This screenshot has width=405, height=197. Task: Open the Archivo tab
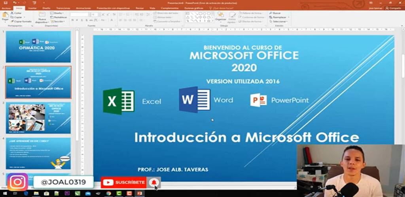(6, 8)
